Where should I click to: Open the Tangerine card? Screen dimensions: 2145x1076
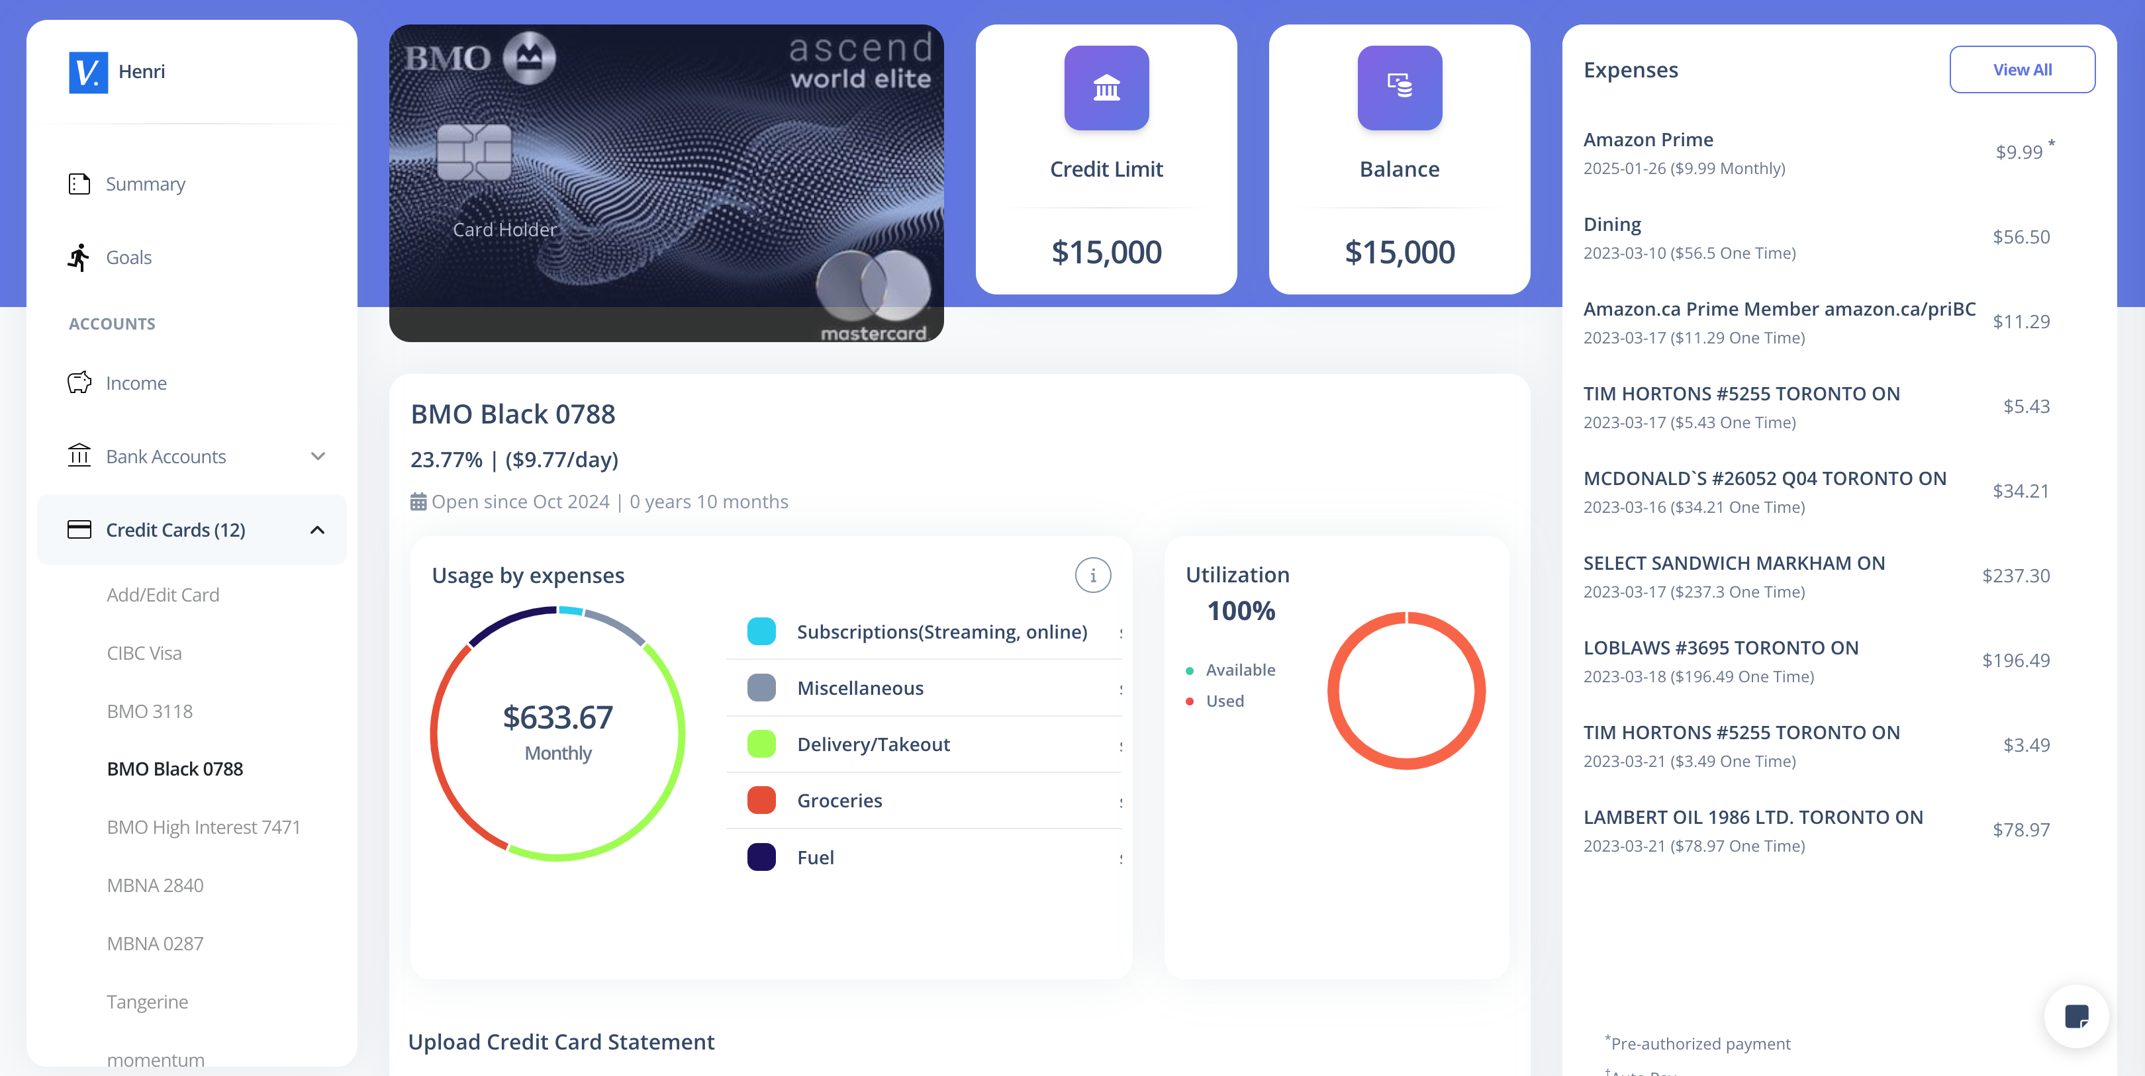point(148,1002)
